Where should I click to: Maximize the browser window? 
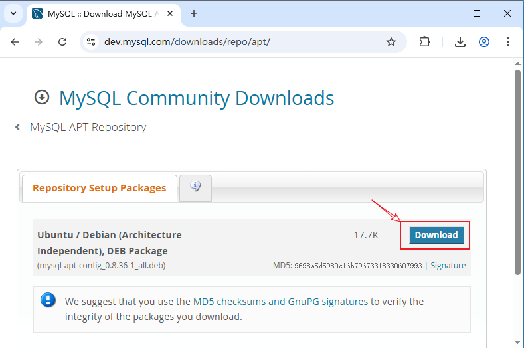477,13
